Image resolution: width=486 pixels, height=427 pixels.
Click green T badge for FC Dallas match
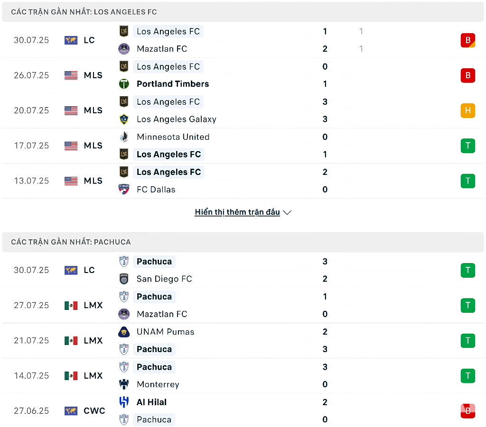[467, 181]
